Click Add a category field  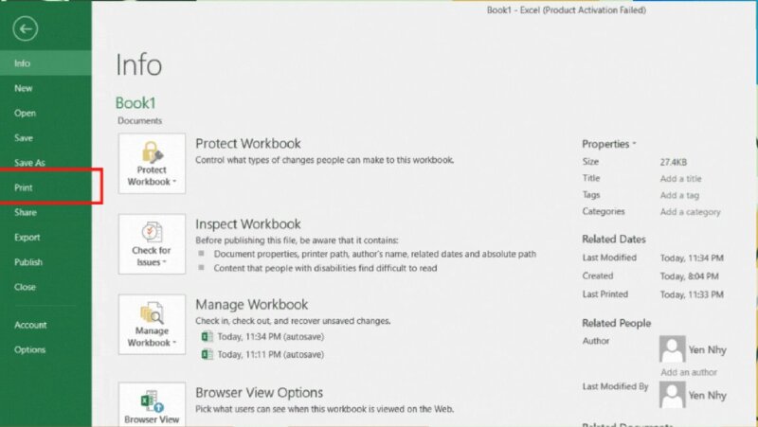pyautogui.click(x=690, y=212)
